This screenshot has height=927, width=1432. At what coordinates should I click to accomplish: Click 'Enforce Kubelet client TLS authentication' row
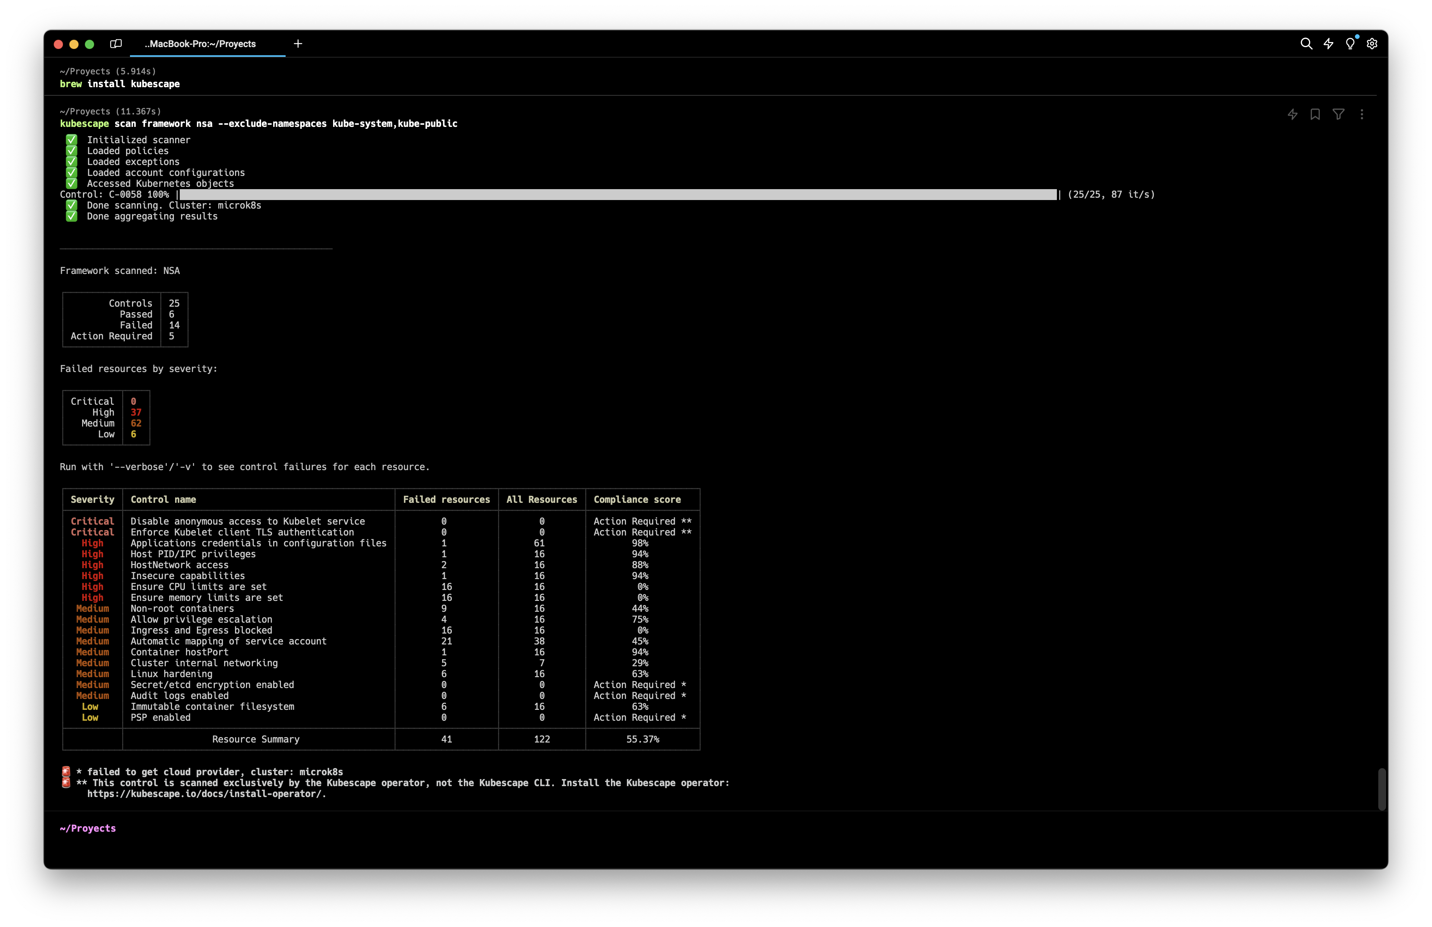[381, 532]
